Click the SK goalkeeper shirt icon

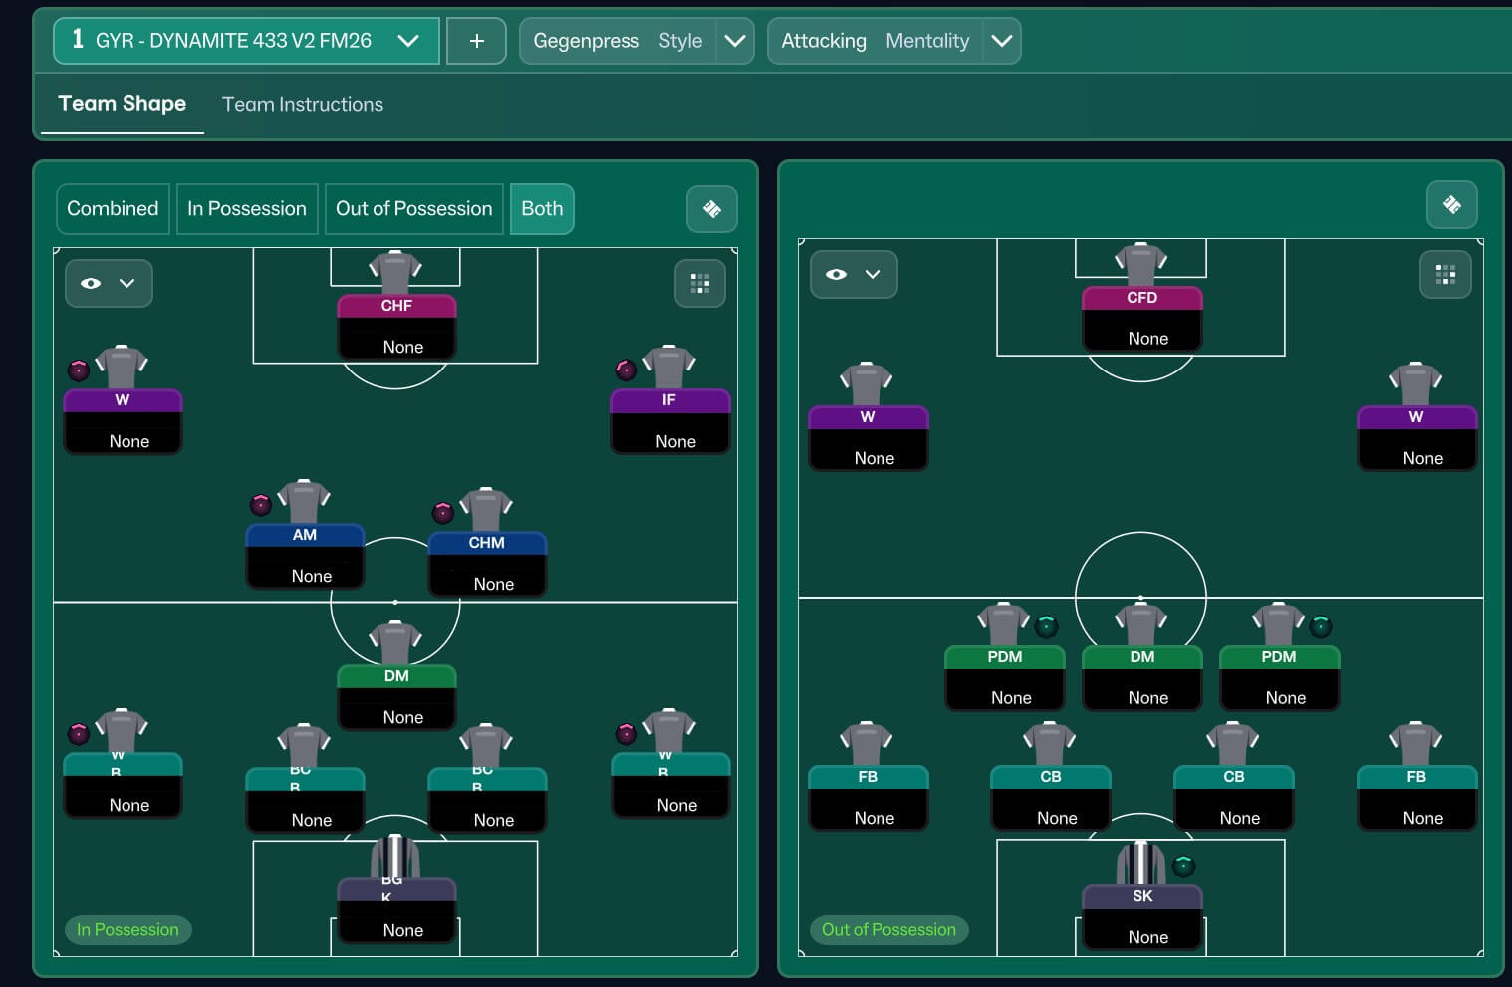coord(1140,863)
